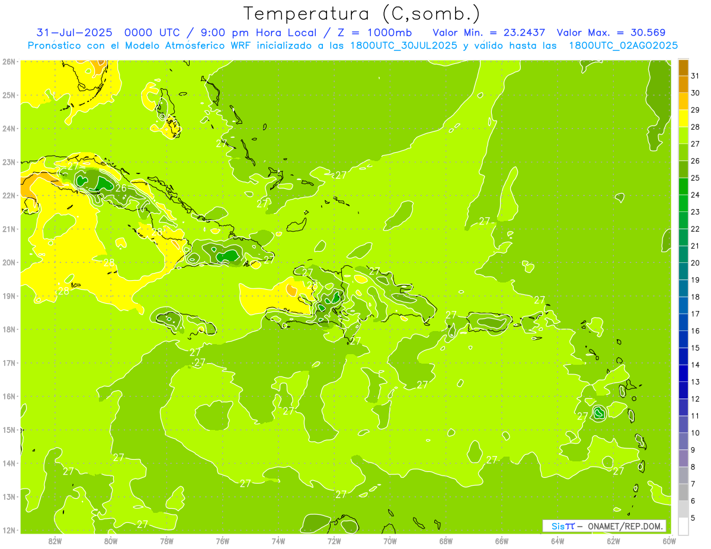Click the "70W" longitude label
The width and height of the screenshot is (711, 549).
click(x=390, y=541)
